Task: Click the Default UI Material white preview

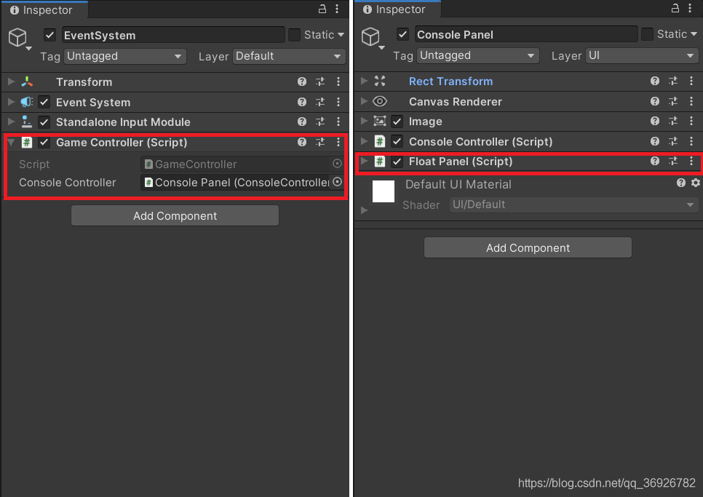Action: (x=384, y=191)
